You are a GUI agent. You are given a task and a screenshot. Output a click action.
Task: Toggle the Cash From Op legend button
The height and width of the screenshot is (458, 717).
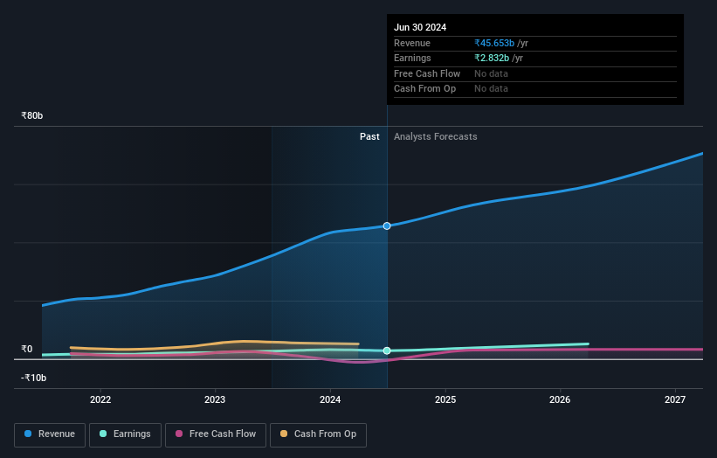pyautogui.click(x=318, y=434)
